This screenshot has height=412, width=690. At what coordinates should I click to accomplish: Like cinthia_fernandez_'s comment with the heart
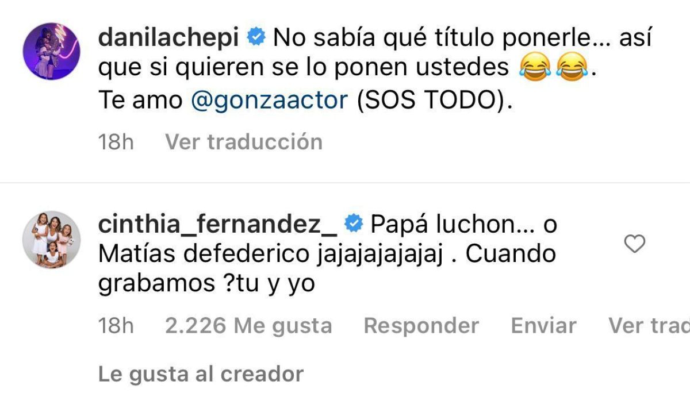pyautogui.click(x=635, y=245)
